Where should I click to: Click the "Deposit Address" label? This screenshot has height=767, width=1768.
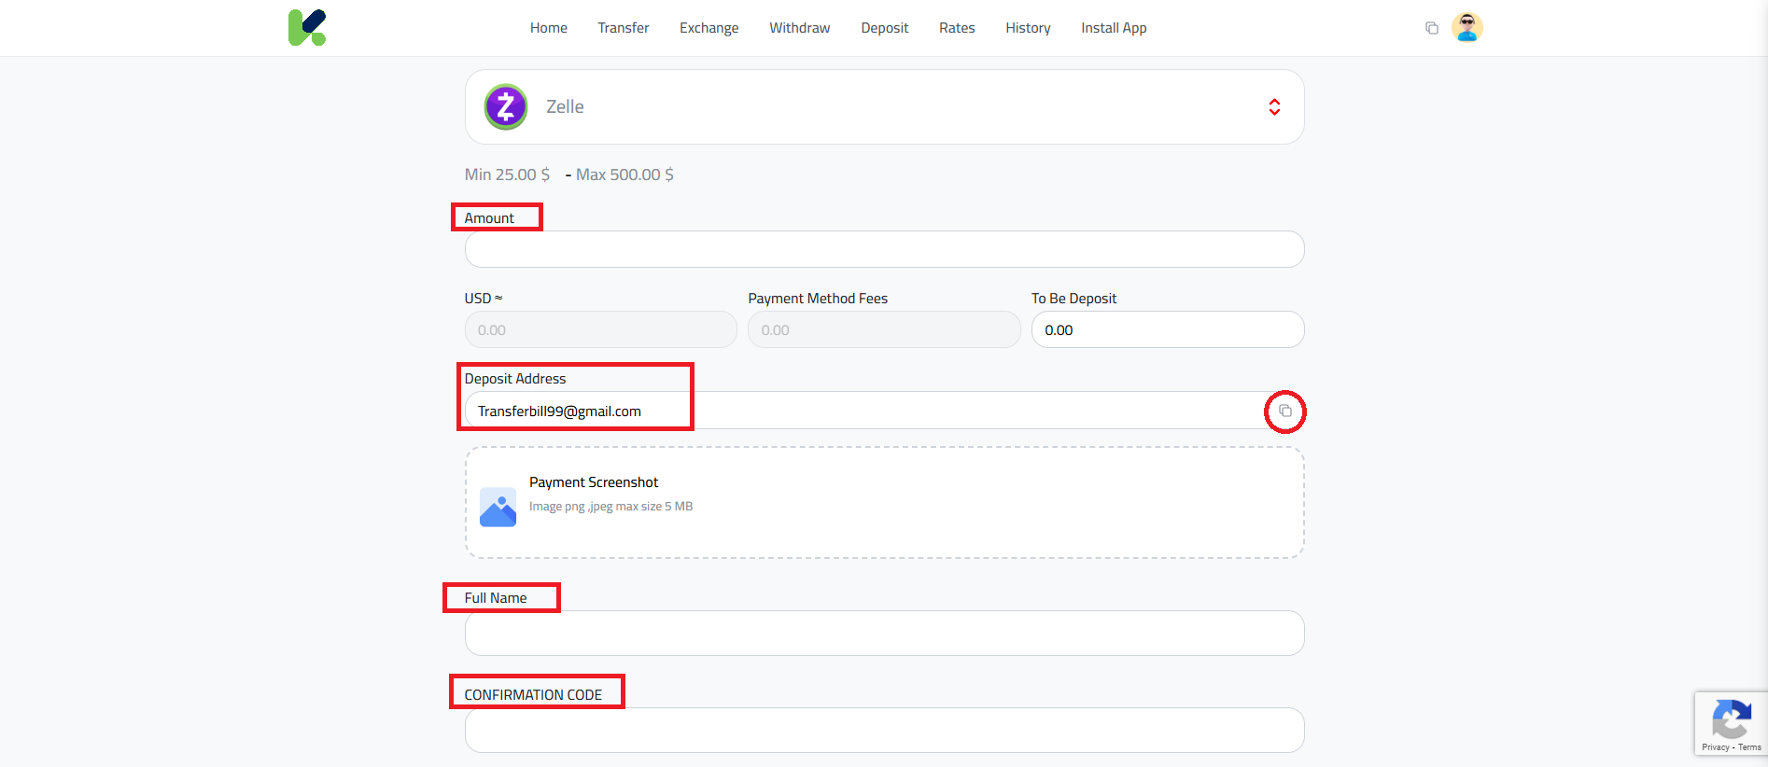515,379
